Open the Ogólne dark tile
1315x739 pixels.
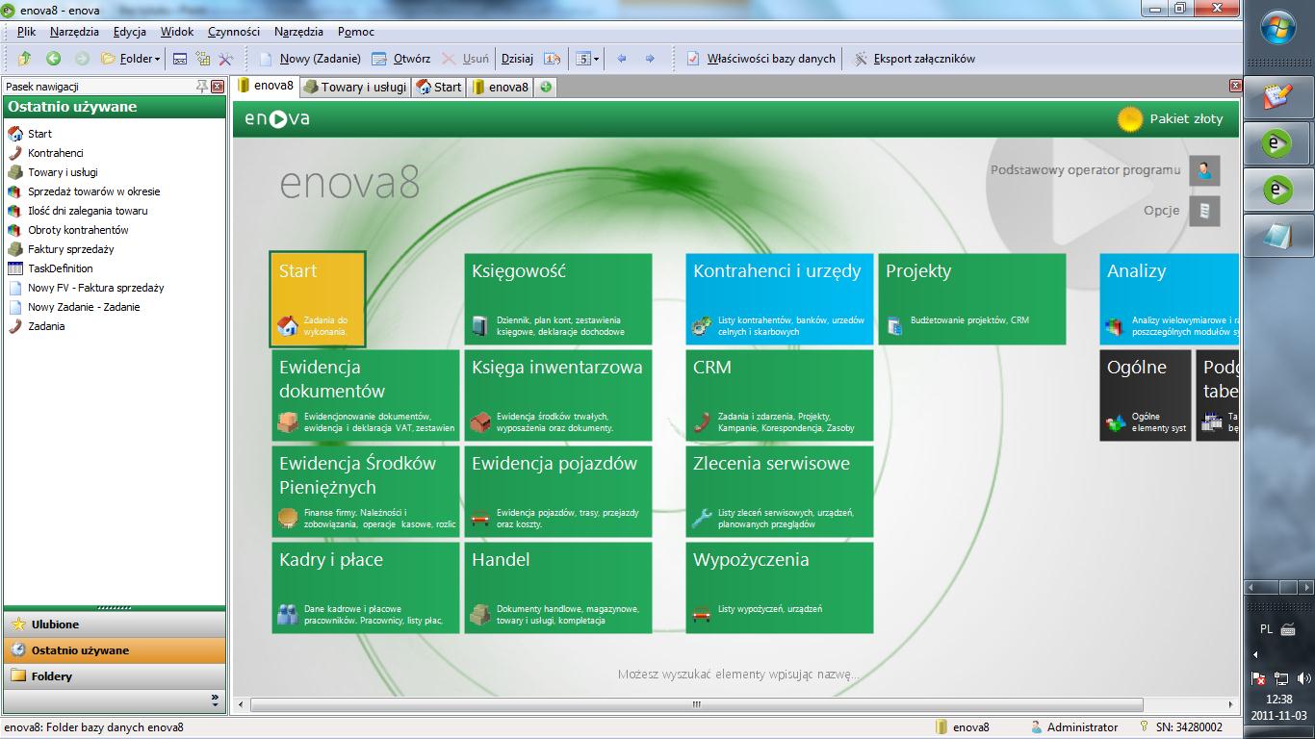[x=1146, y=395]
